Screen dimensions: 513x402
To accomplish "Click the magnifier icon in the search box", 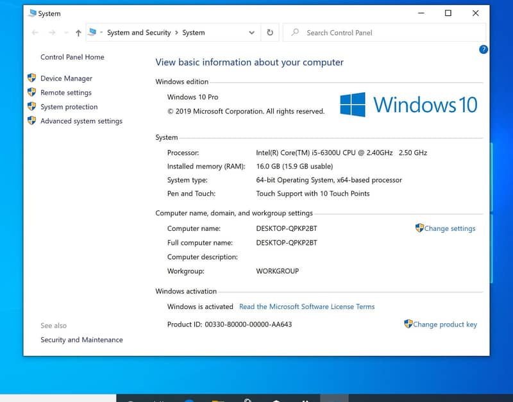I will [295, 32].
